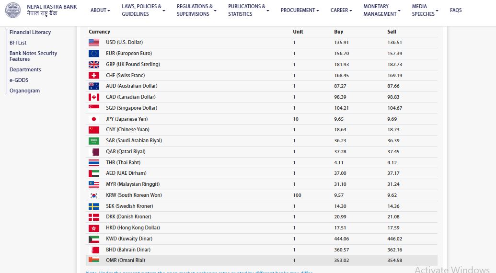This screenshot has width=496, height=273.
Task: Click the Canadian Dollar flag icon
Action: (94, 97)
